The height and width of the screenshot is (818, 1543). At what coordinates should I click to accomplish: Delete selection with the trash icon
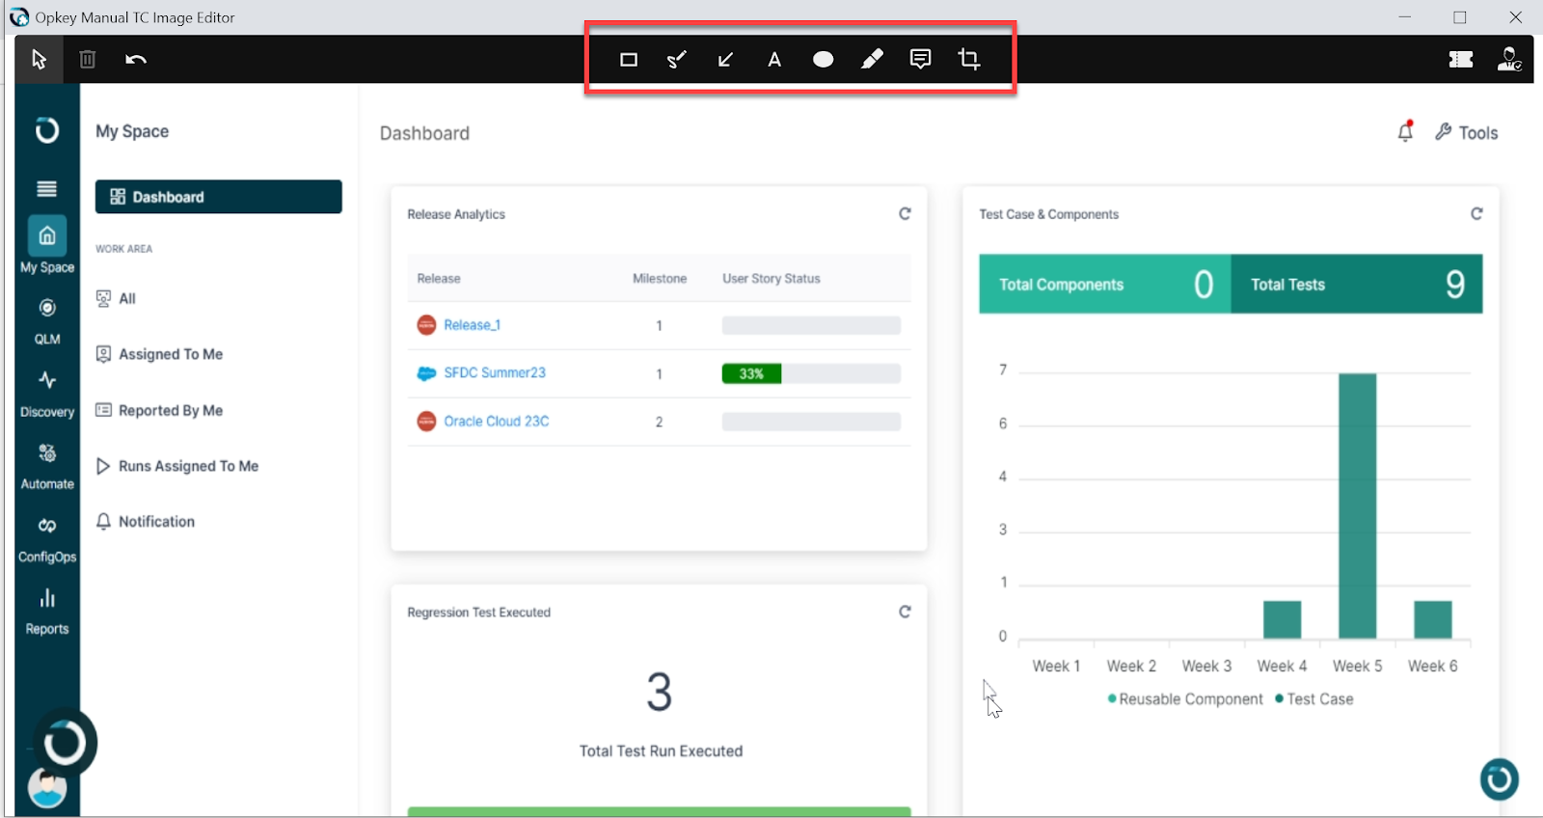[x=88, y=60]
